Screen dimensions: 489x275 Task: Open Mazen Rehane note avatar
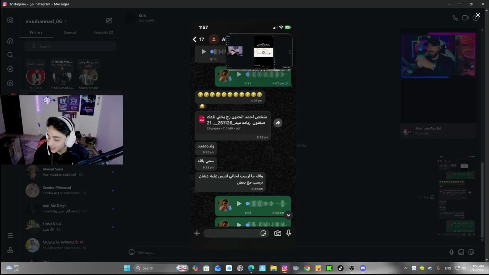coord(88,77)
